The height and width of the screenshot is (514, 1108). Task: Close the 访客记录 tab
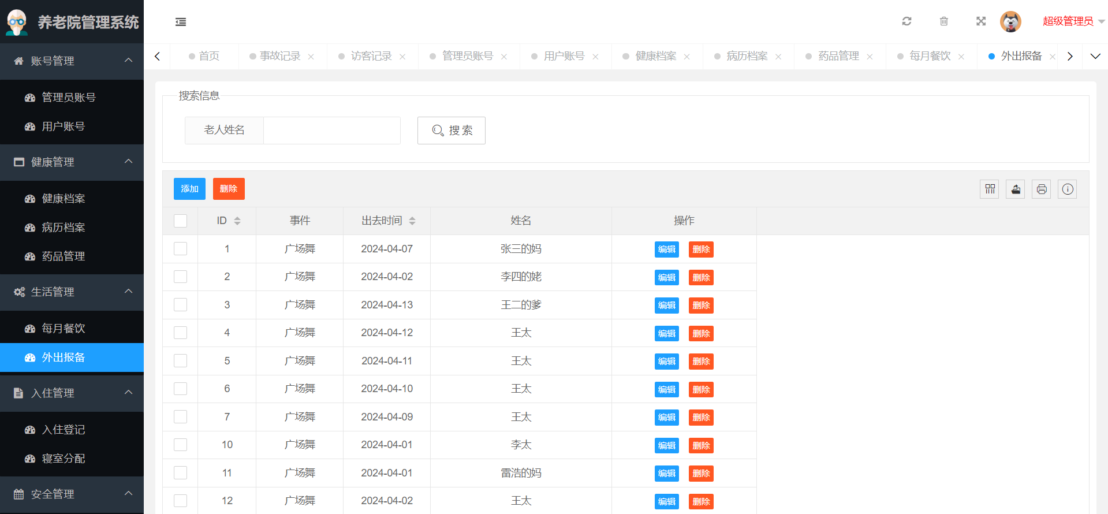point(402,57)
